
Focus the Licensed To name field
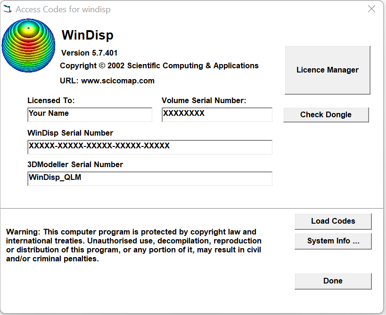point(90,114)
